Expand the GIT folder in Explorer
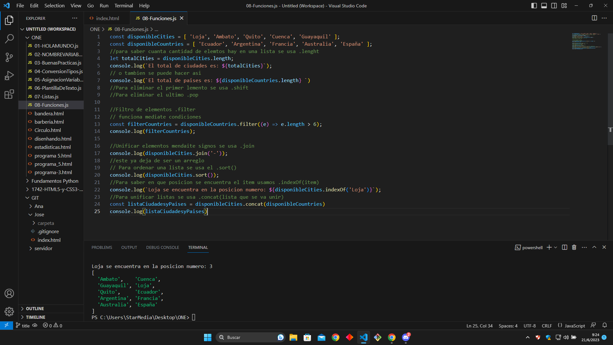The image size is (613, 345). (x=26, y=197)
